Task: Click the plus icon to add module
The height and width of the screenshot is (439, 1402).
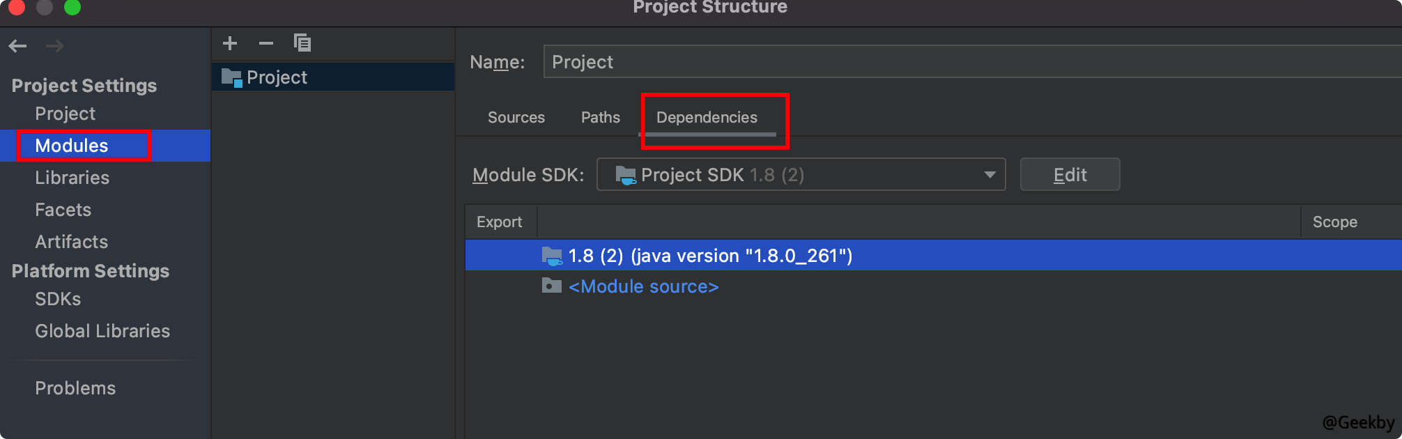Action: (x=230, y=43)
